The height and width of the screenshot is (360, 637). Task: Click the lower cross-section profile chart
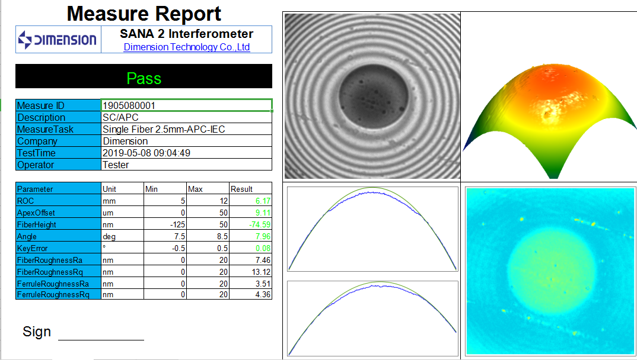[x=372, y=319]
